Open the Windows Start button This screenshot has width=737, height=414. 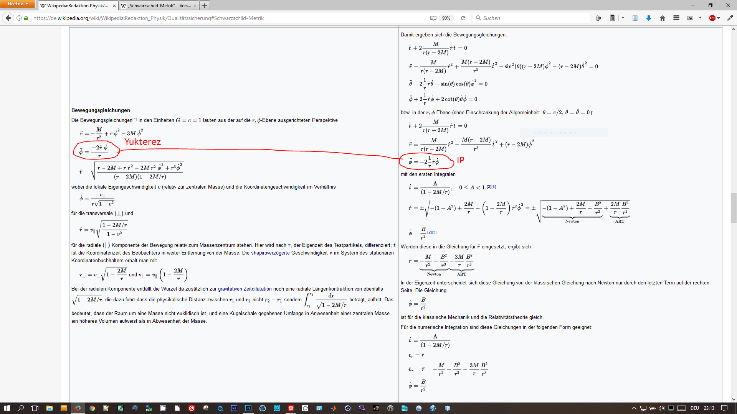[7, 408]
